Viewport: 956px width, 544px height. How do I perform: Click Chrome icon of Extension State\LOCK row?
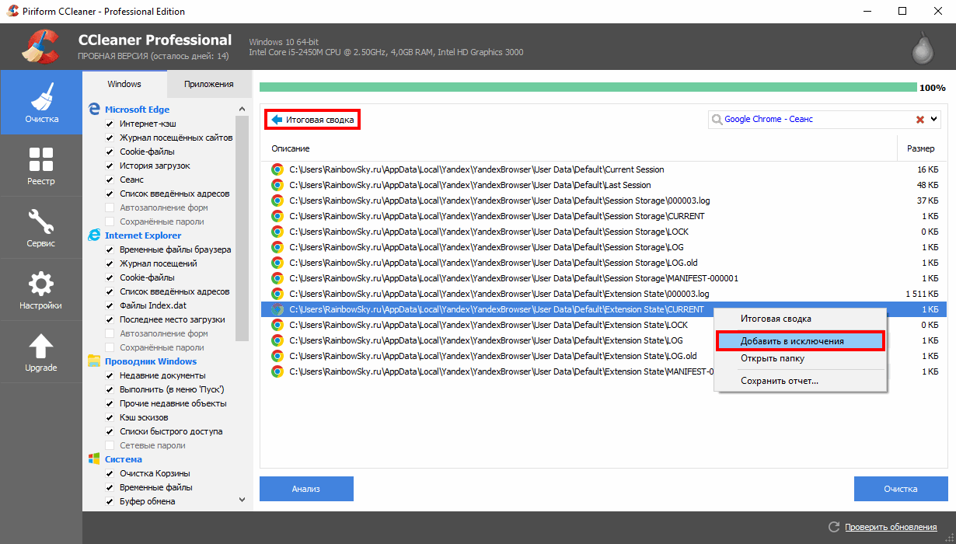click(x=277, y=325)
